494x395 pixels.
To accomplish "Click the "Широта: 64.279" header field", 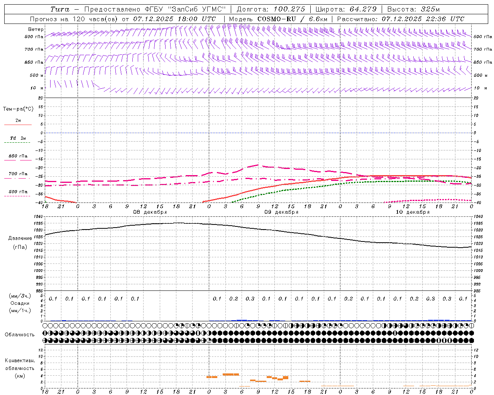I will (346, 9).
